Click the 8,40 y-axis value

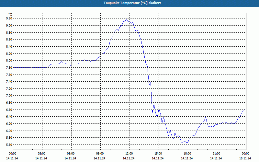9,47
